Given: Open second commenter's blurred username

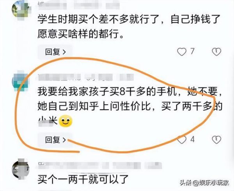Looking at the screenshot, I should (x=86, y=77).
